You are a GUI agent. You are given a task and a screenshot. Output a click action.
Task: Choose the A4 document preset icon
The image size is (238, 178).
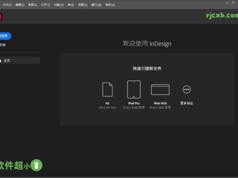[x=108, y=89]
